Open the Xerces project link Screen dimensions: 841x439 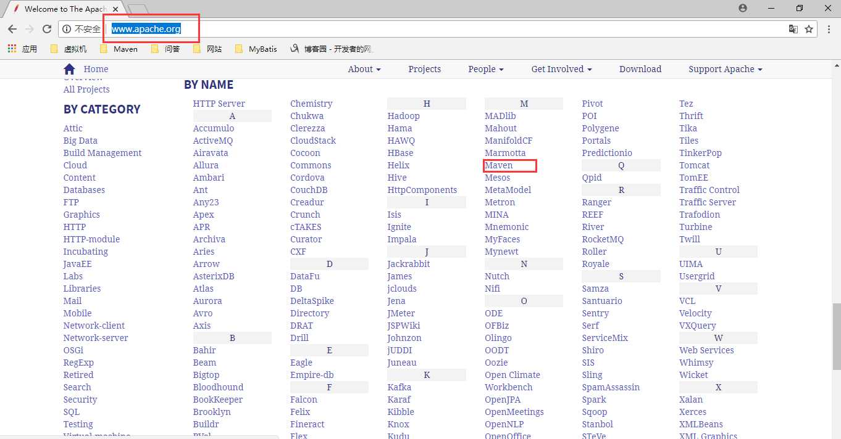tap(693, 412)
